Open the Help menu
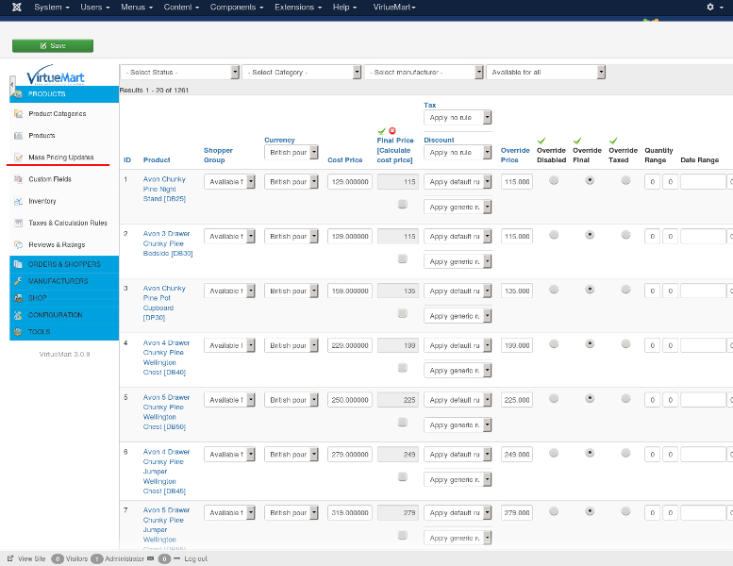Viewport: 733px width, 566px height. pos(344,7)
